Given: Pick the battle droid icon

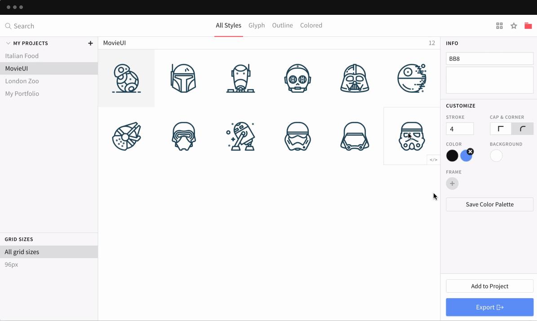Looking at the screenshot, I should coord(240,78).
